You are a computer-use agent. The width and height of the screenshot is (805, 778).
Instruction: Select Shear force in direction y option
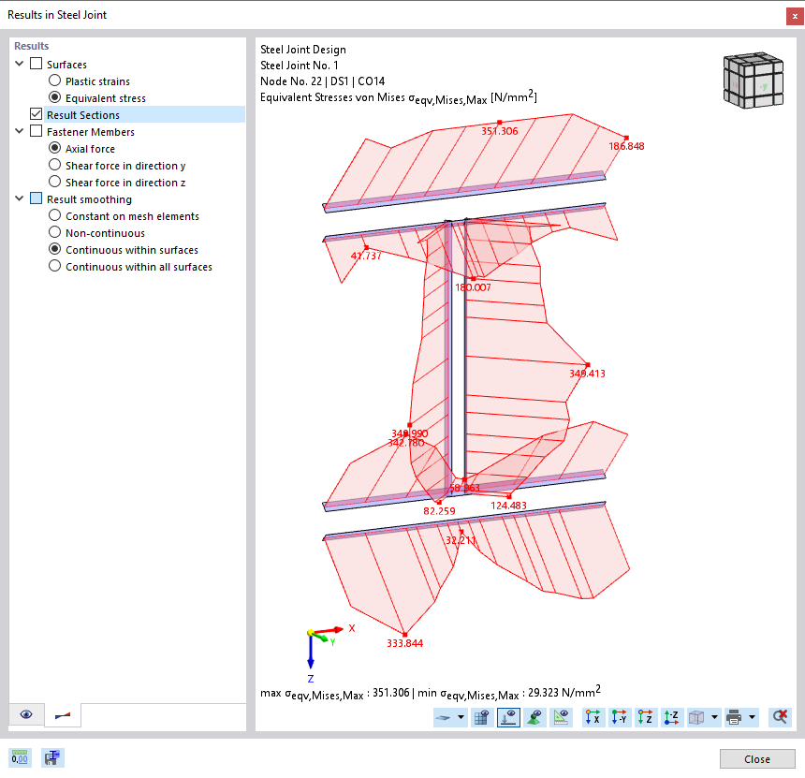pyautogui.click(x=54, y=165)
